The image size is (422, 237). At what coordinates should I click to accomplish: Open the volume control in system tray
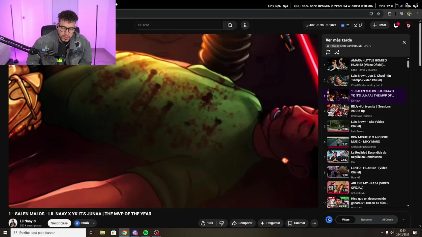pos(392,233)
